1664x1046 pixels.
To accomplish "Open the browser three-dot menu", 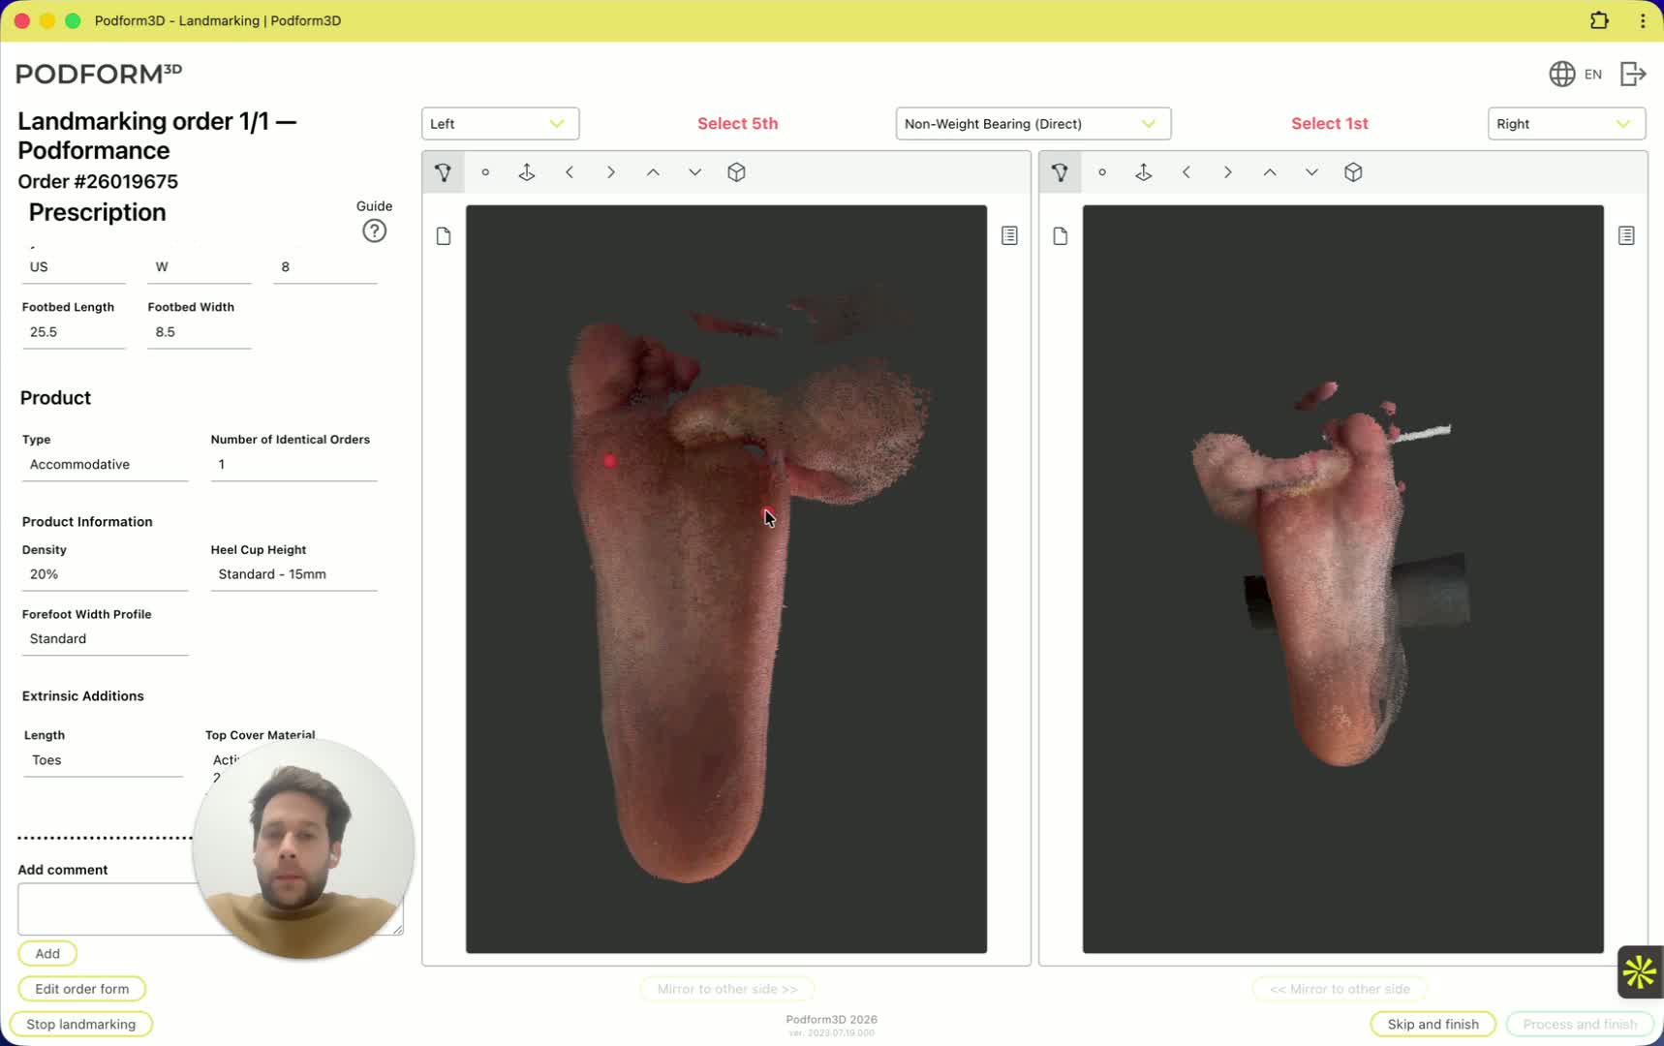I will pyautogui.click(x=1643, y=20).
